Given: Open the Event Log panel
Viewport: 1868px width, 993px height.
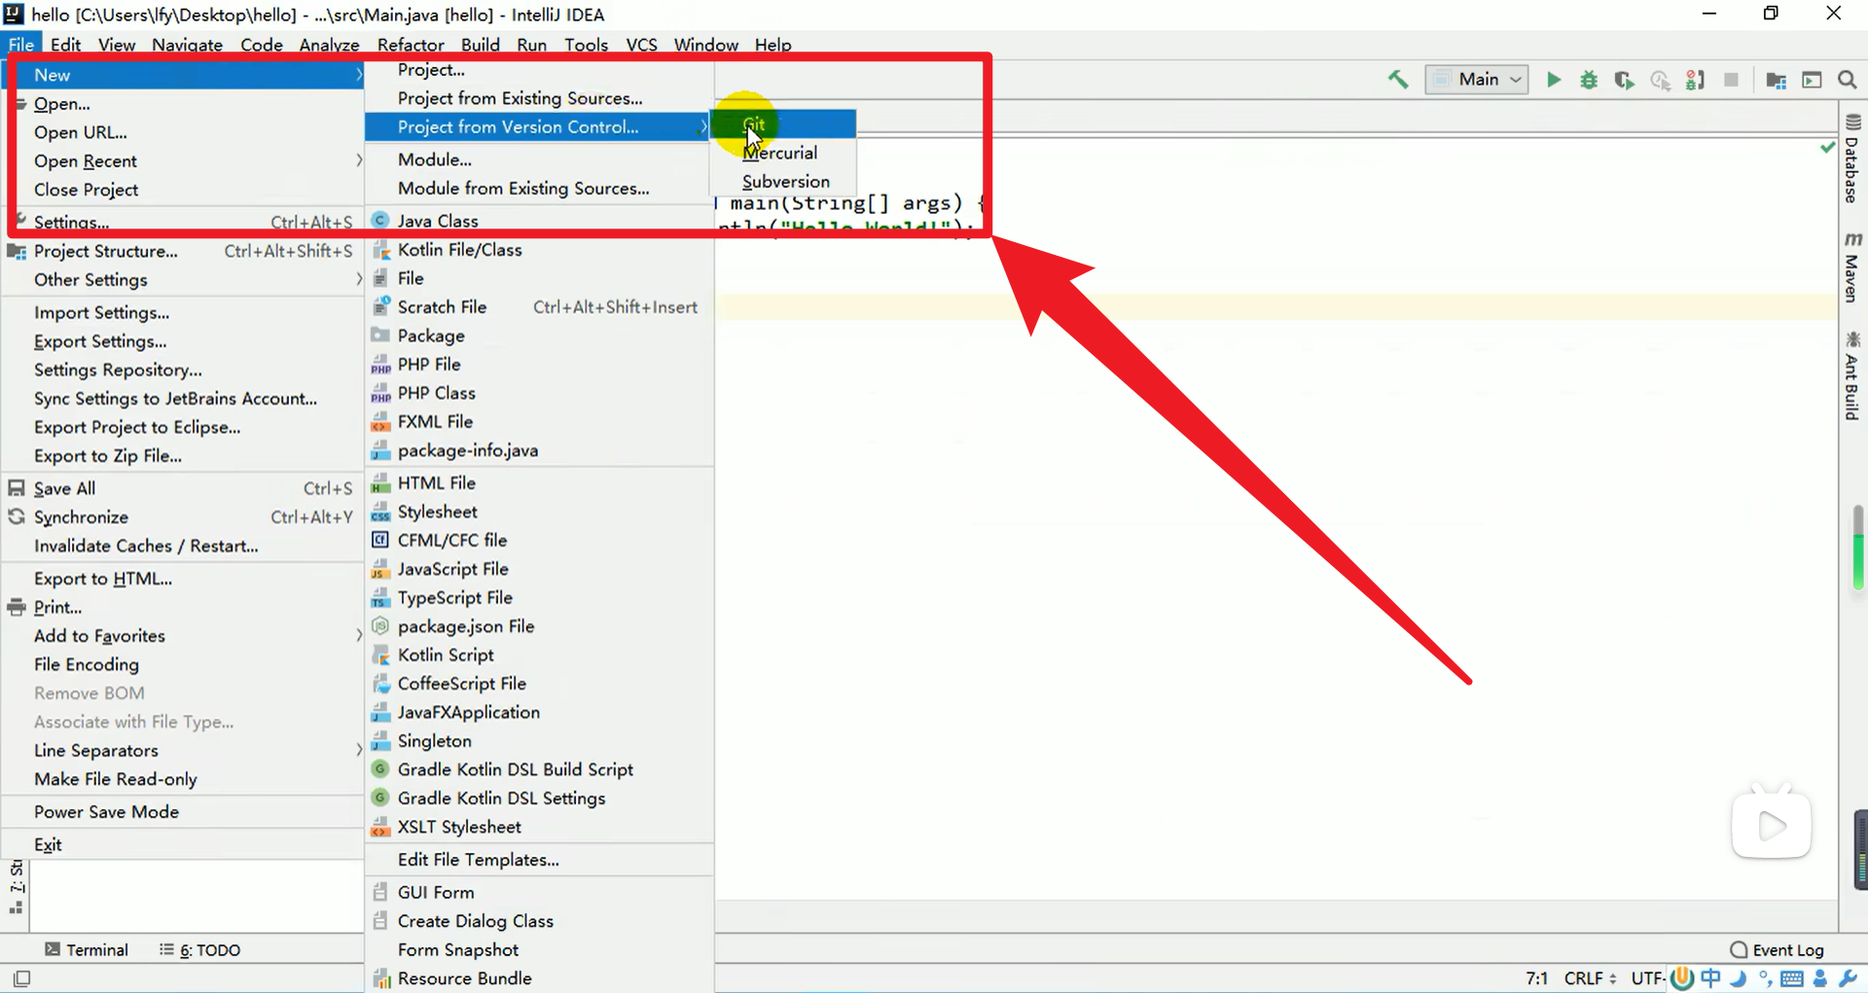Looking at the screenshot, I should 1777,950.
